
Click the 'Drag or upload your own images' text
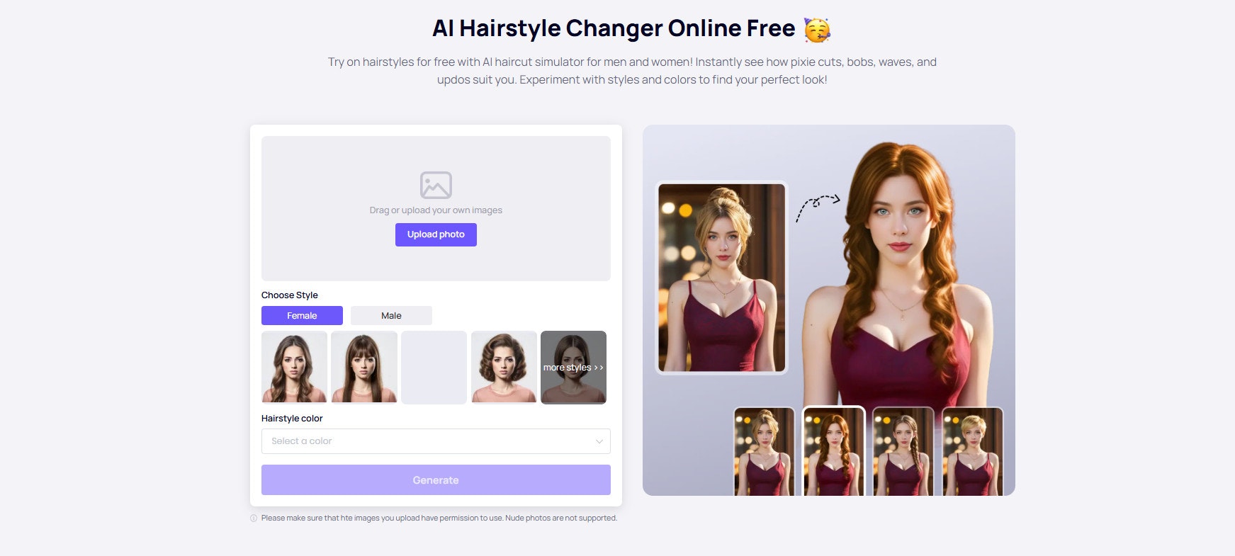[436, 210]
